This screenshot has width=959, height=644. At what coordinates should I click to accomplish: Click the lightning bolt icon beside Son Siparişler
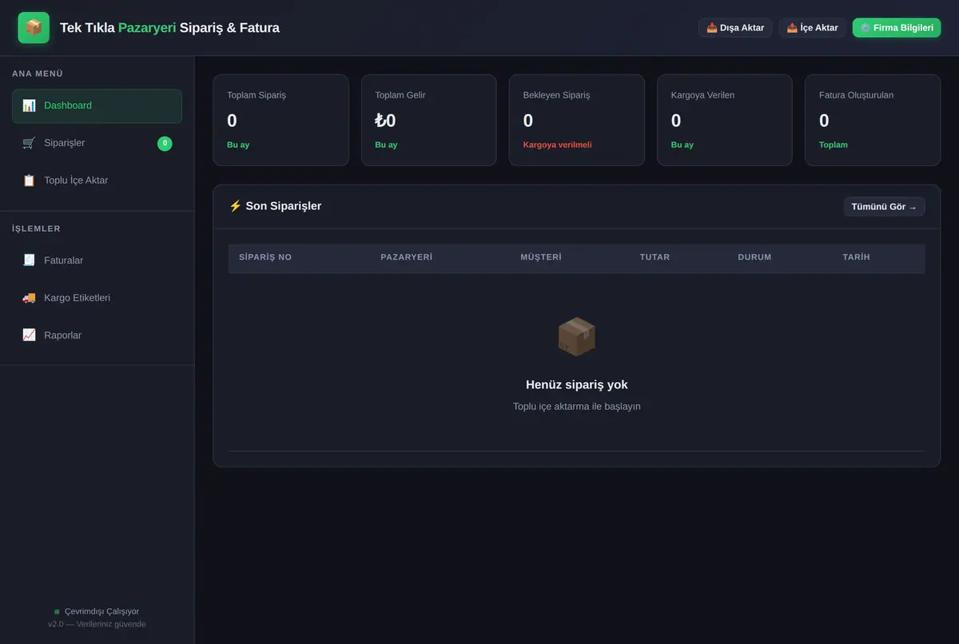point(235,206)
